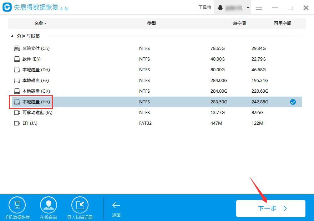Click the disk icon beside 本地磁盘 (H:\)
The image size is (314, 221).
17,102
